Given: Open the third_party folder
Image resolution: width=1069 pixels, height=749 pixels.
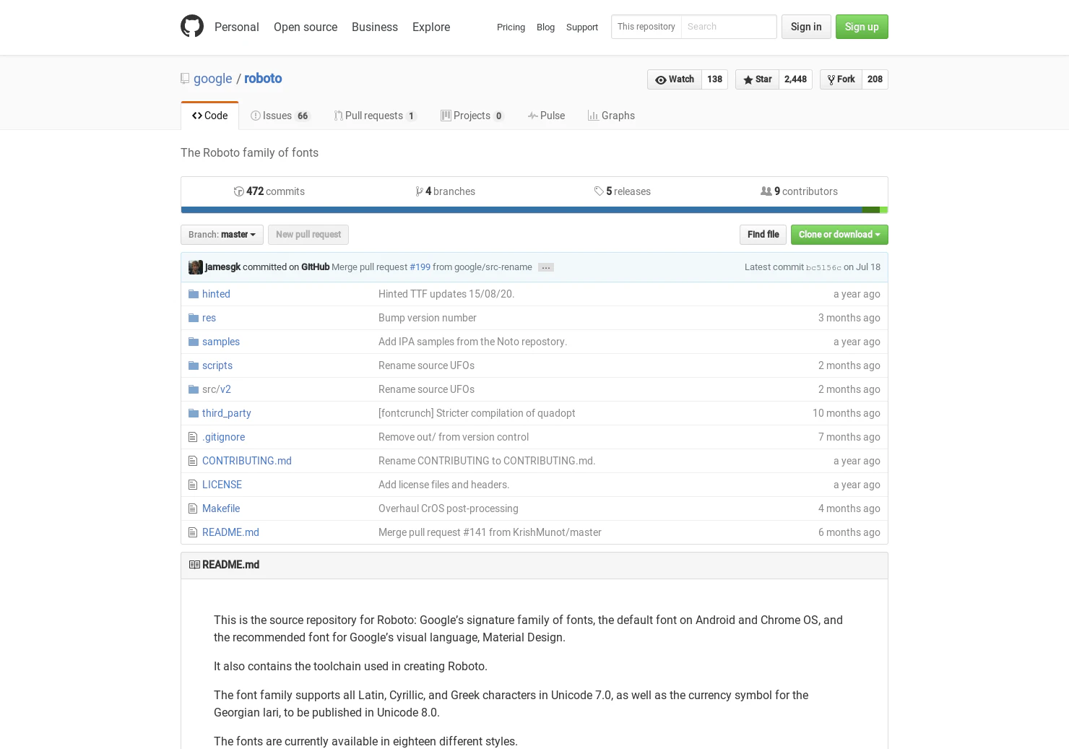Looking at the screenshot, I should point(227,413).
